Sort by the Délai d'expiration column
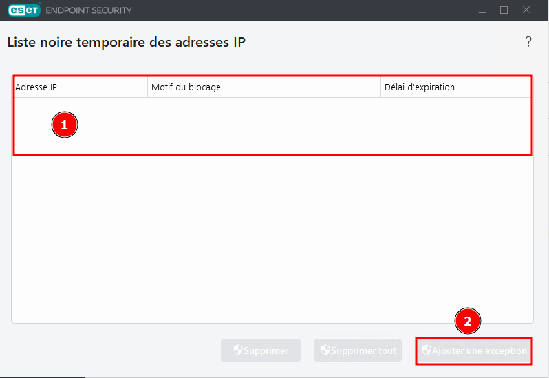The height and width of the screenshot is (378, 549). tap(449, 87)
